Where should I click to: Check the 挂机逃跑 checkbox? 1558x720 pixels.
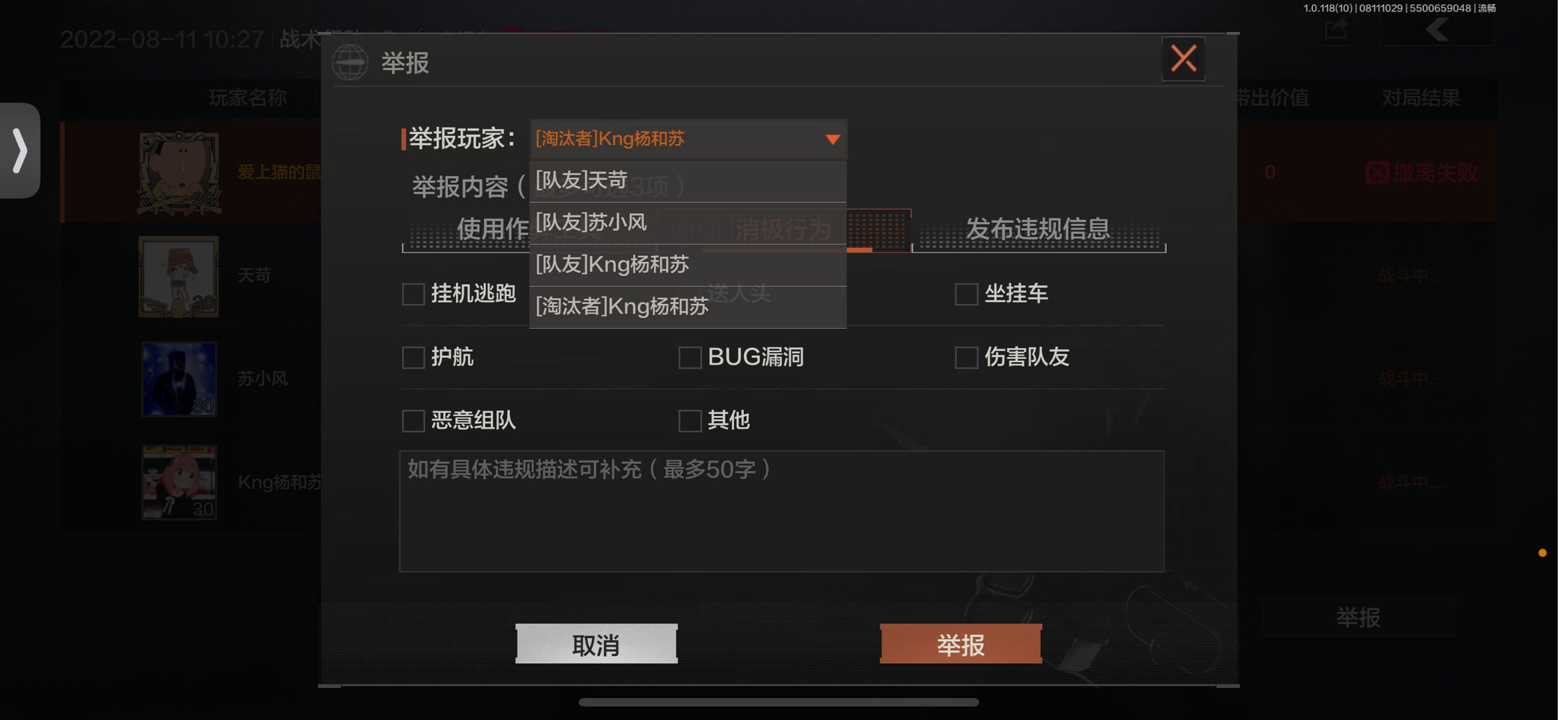(x=413, y=294)
